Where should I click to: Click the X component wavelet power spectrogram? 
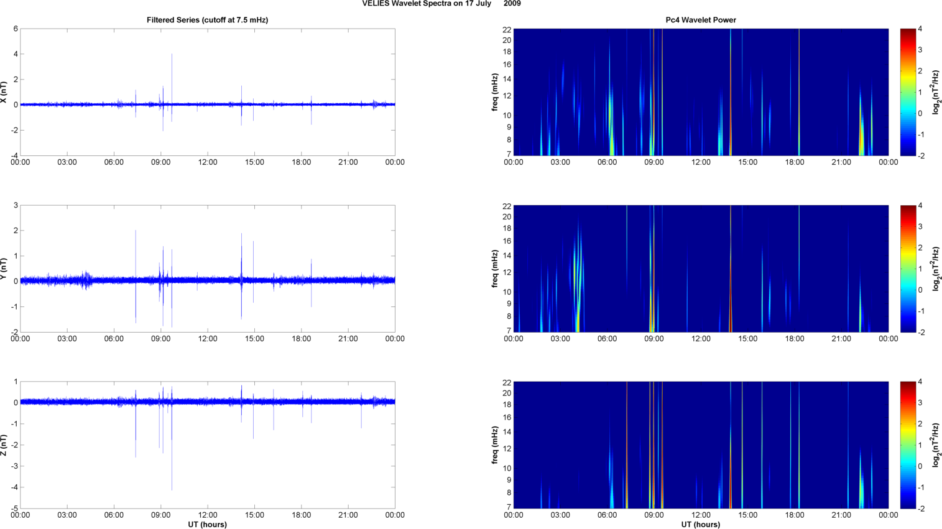coord(701,92)
